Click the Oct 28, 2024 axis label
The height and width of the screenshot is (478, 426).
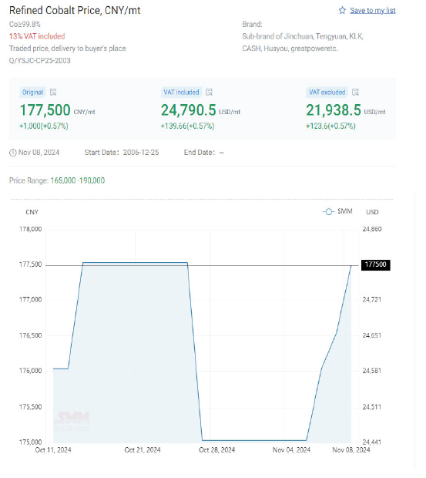click(216, 450)
